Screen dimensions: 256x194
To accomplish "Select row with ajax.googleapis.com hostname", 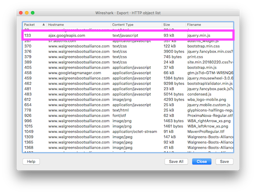I will 128,35.
